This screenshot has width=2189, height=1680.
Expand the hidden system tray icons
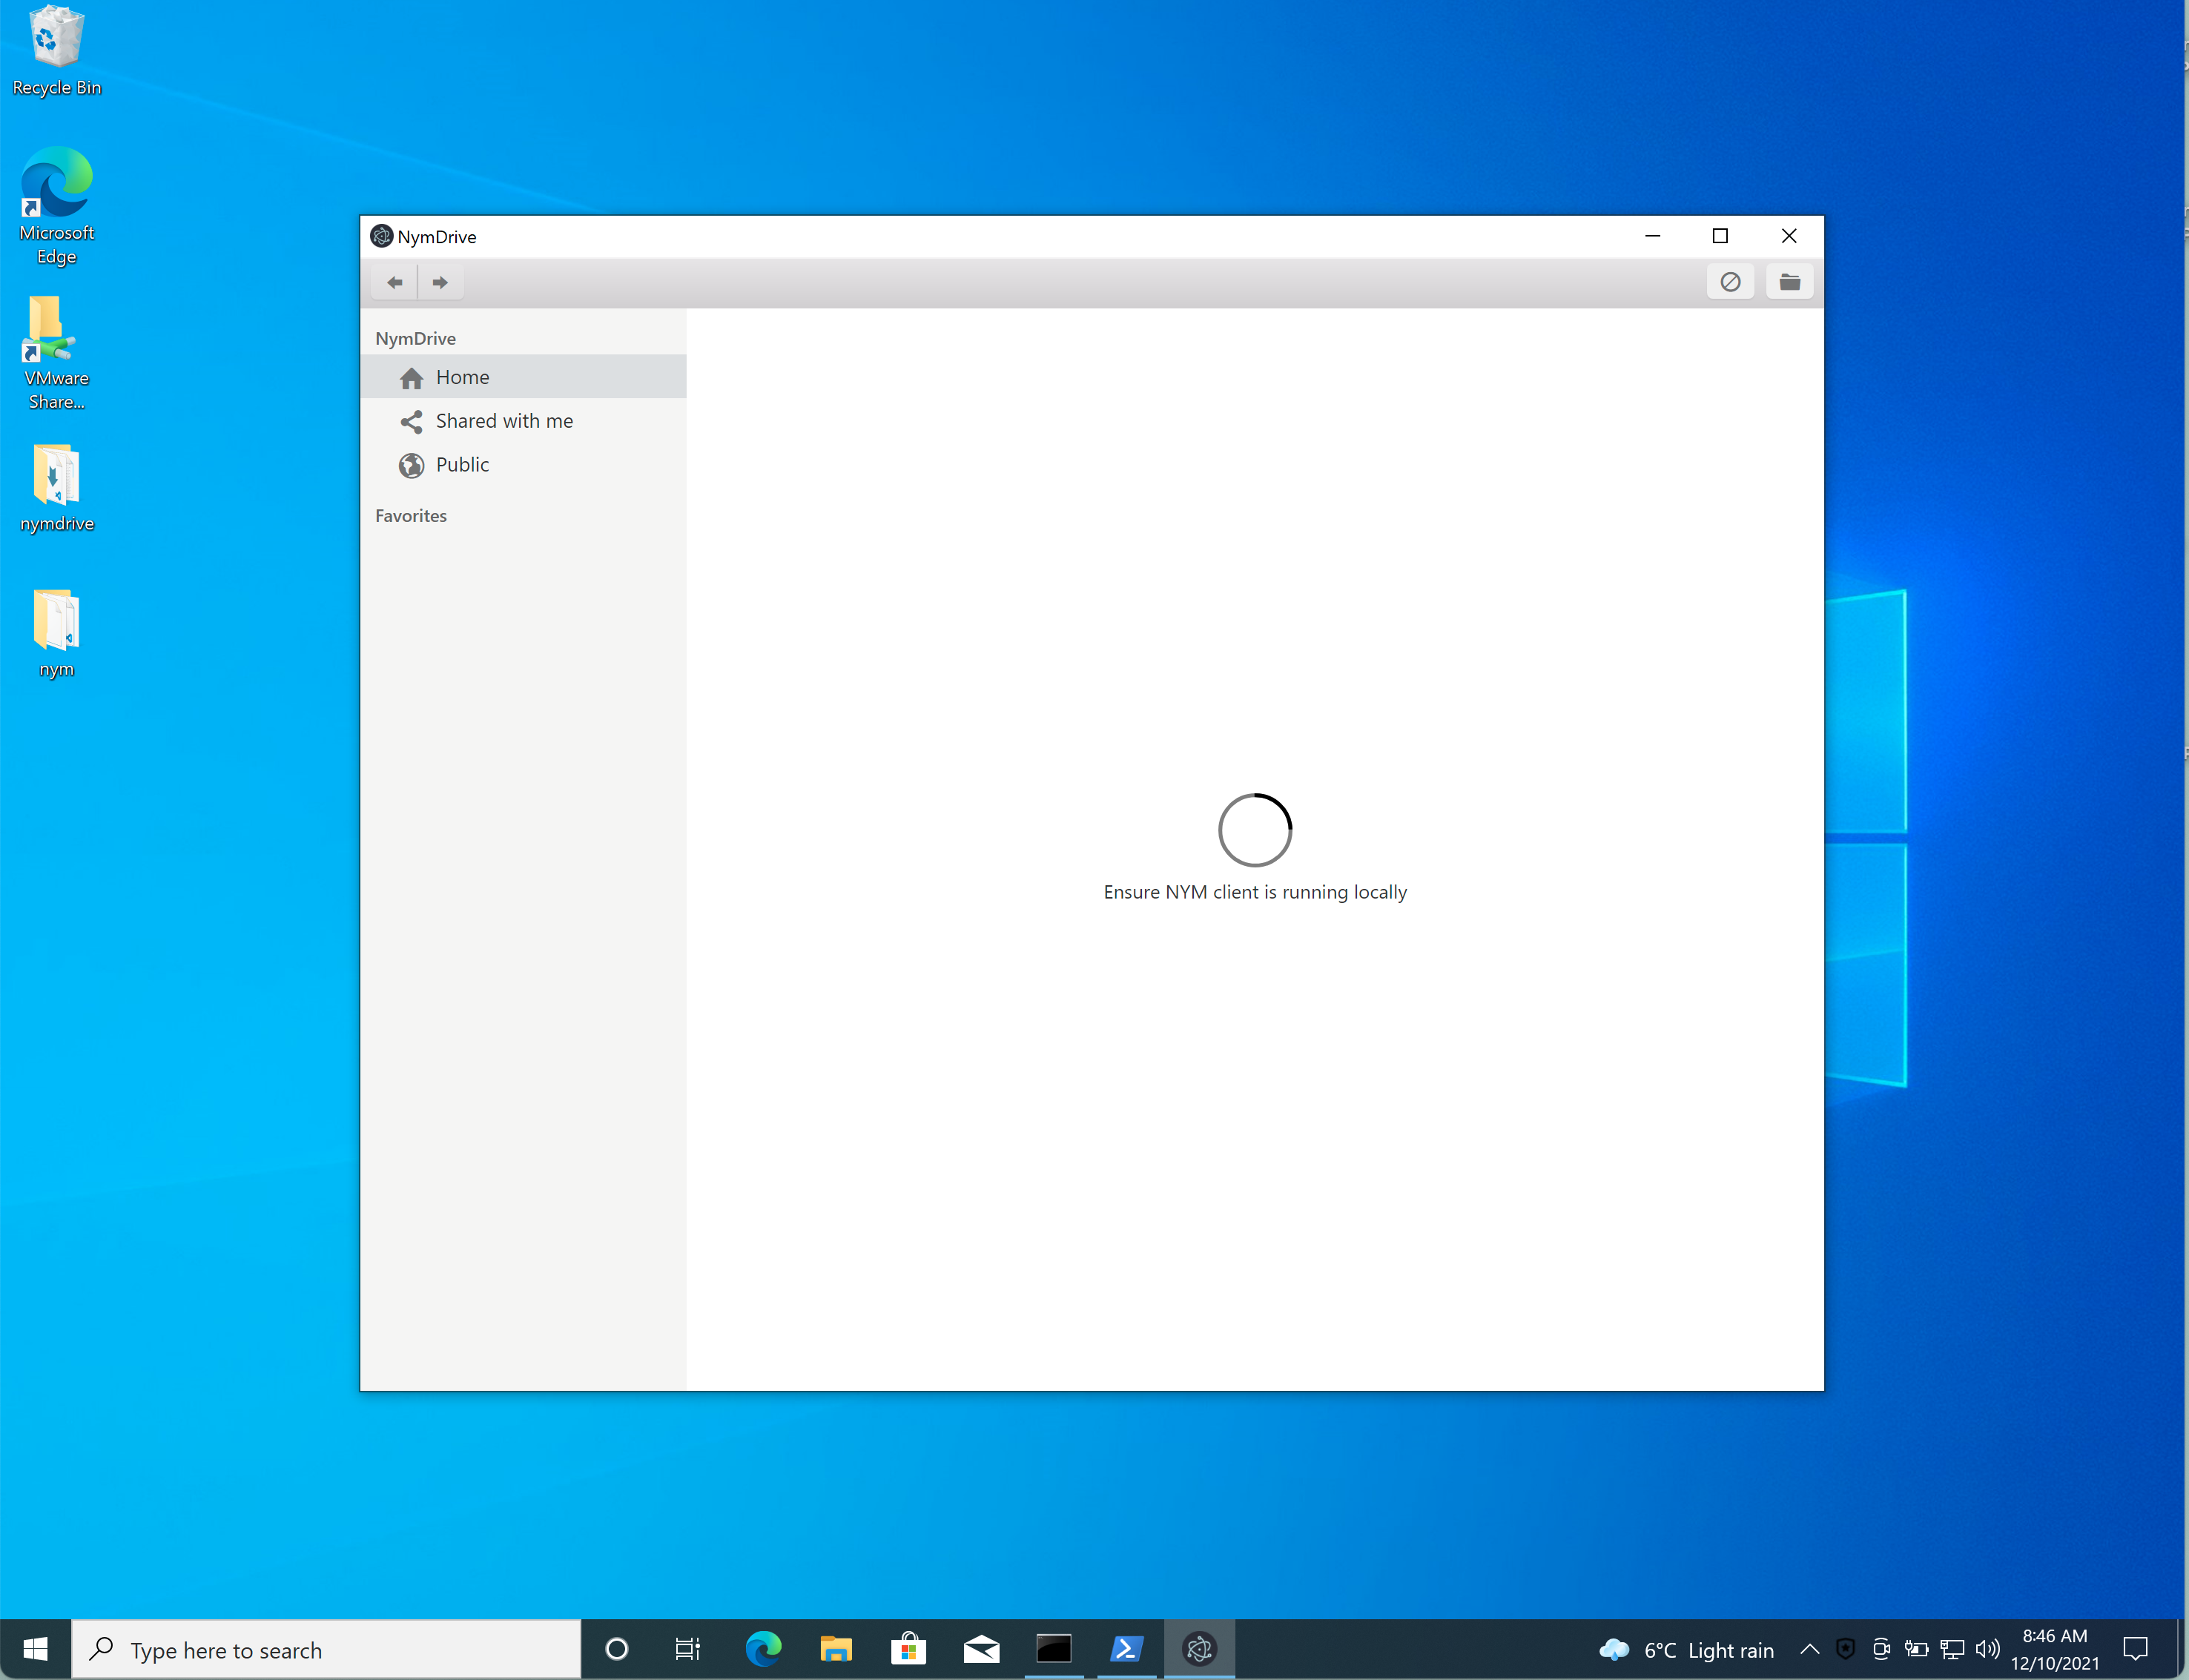coord(1809,1649)
